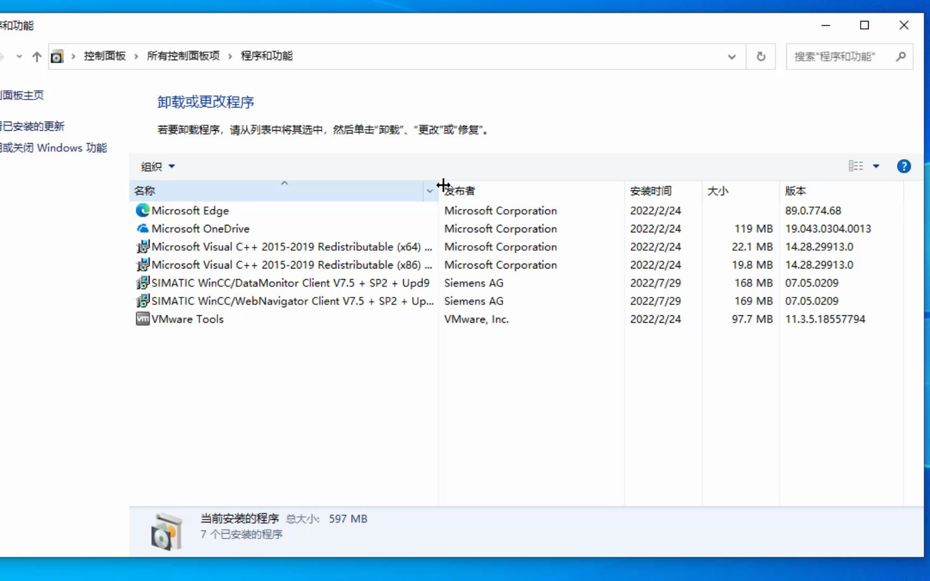This screenshot has height=581, width=930.
Task: Click 程序和功能 breadcrumb
Action: (x=266, y=56)
